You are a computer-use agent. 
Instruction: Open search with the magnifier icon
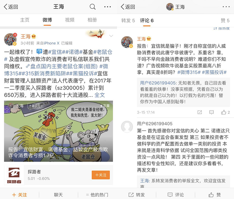[x=92, y=7]
